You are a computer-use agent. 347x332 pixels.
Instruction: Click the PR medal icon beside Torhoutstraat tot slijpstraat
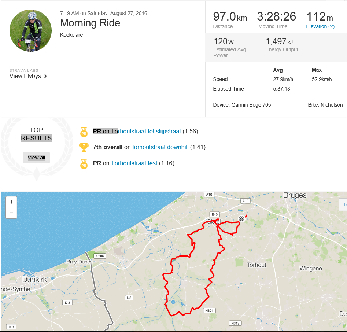[84, 132]
